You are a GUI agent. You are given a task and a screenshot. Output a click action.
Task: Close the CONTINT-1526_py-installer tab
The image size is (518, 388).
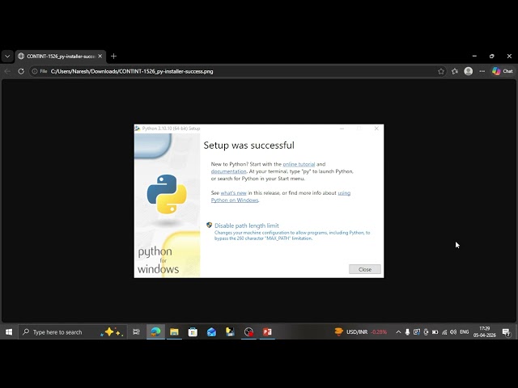tap(100, 56)
